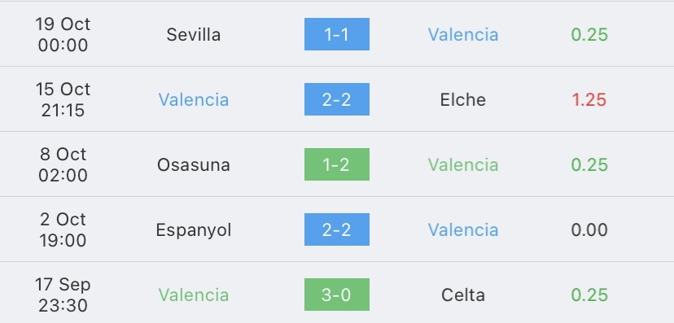Open the Elche team link

tap(463, 99)
